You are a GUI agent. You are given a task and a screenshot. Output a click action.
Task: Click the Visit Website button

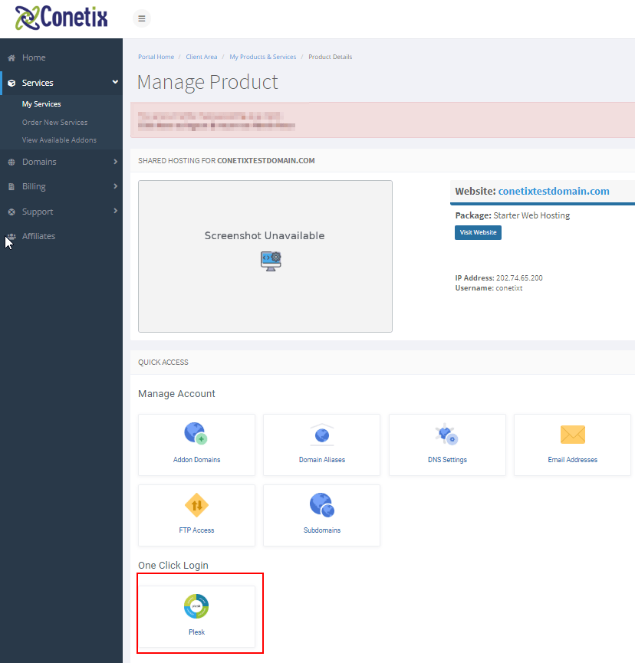click(x=478, y=232)
